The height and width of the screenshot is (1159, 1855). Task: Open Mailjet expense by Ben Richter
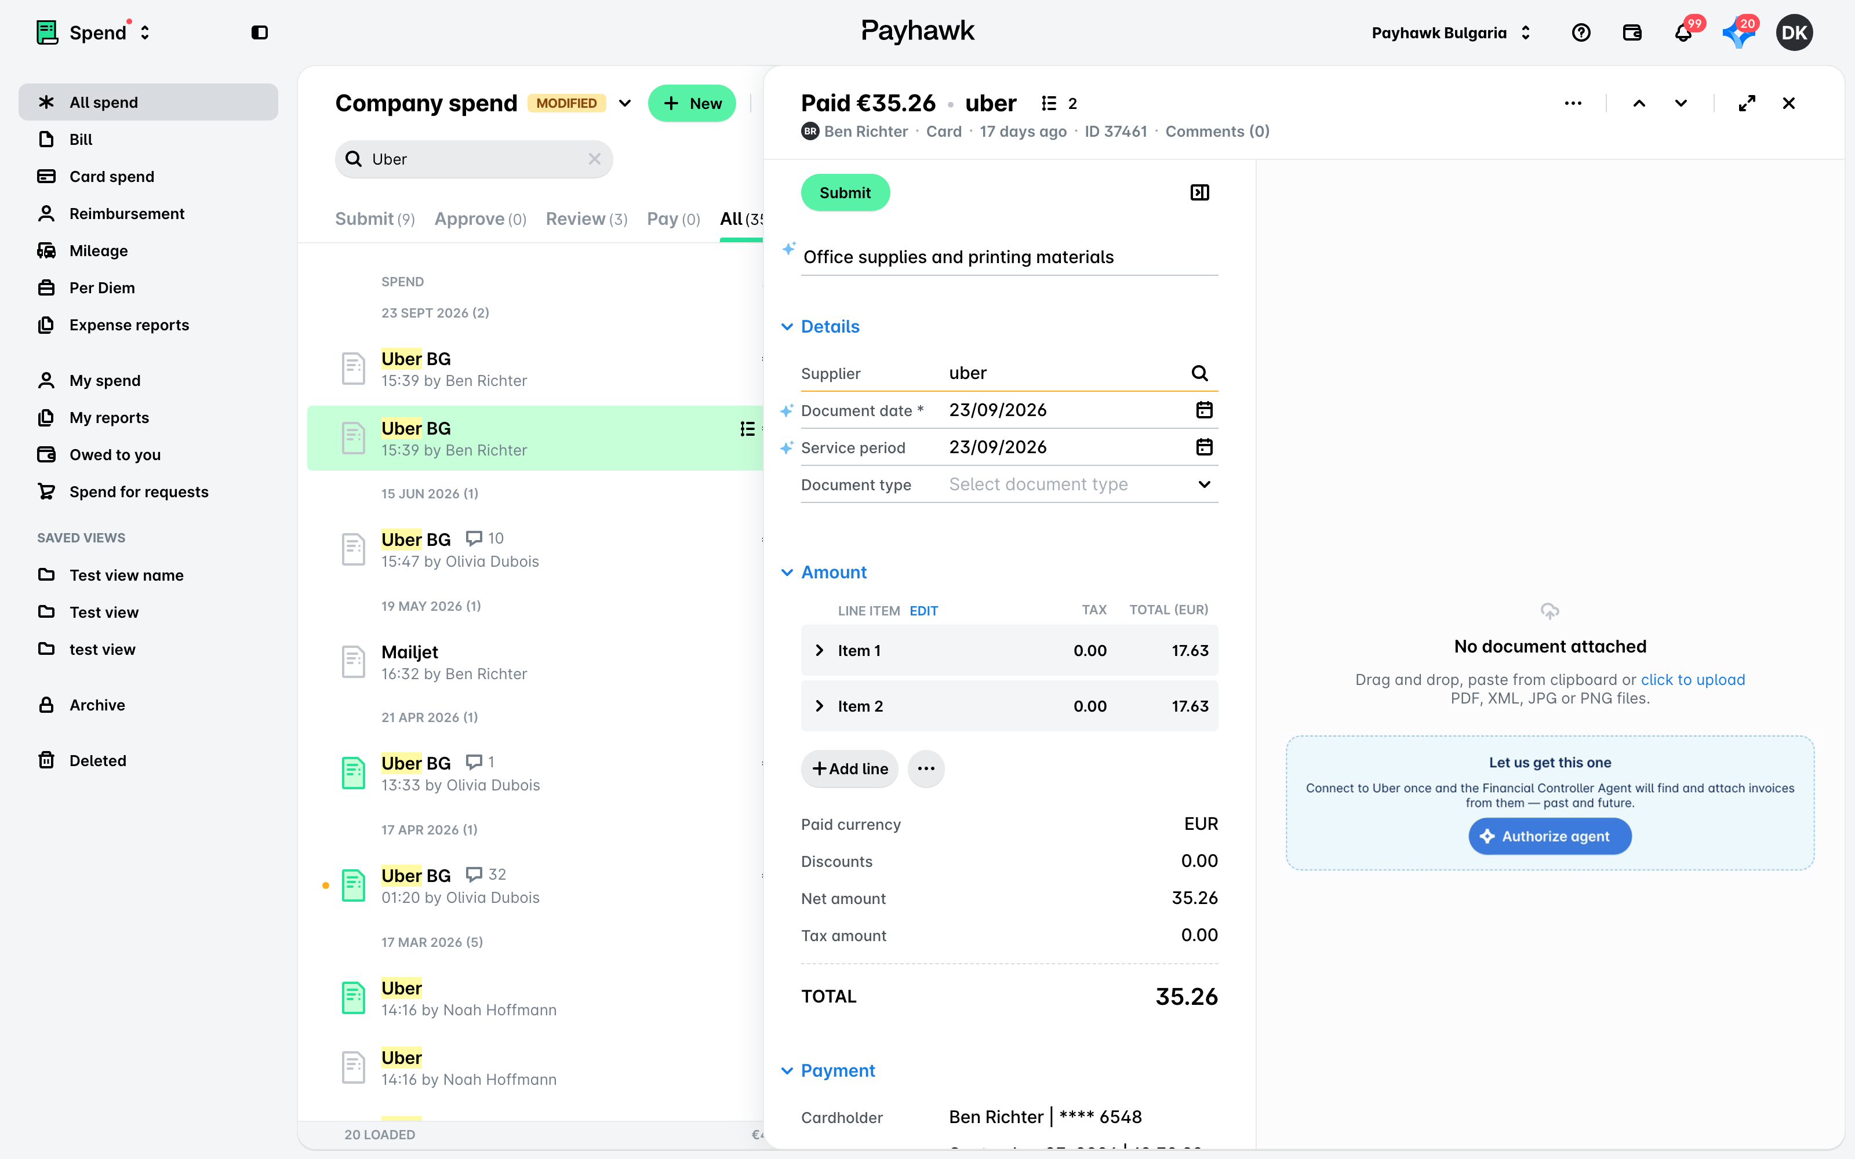[x=534, y=662]
